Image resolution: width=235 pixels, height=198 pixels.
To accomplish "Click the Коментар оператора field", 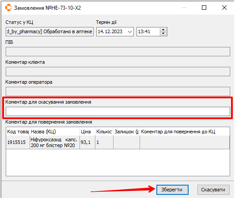I will click(x=118, y=91).
